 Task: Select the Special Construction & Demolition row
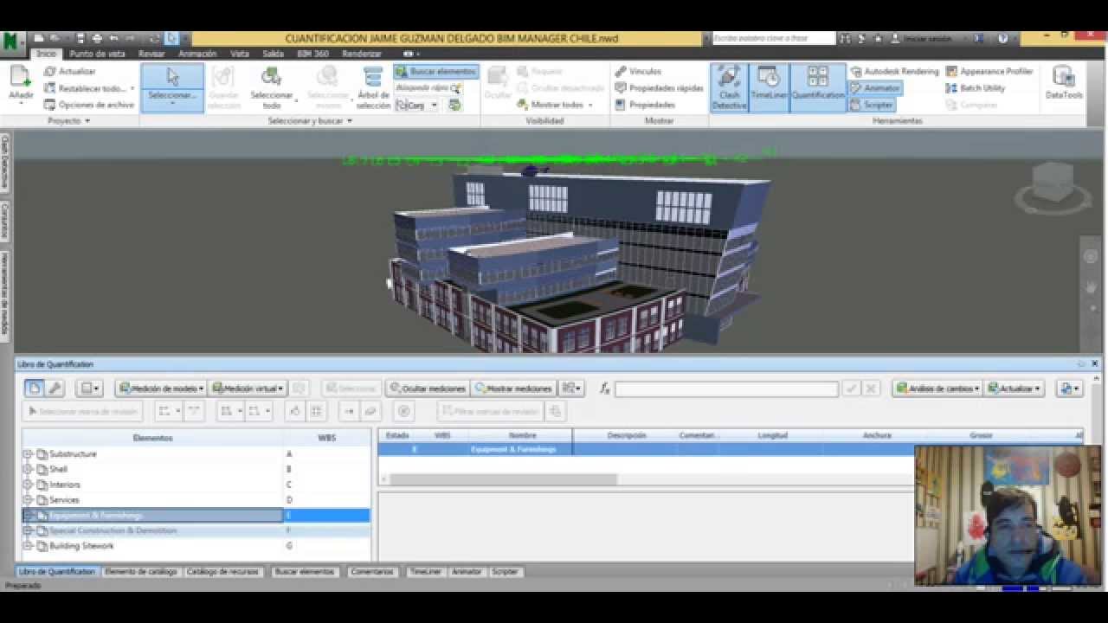coord(196,530)
